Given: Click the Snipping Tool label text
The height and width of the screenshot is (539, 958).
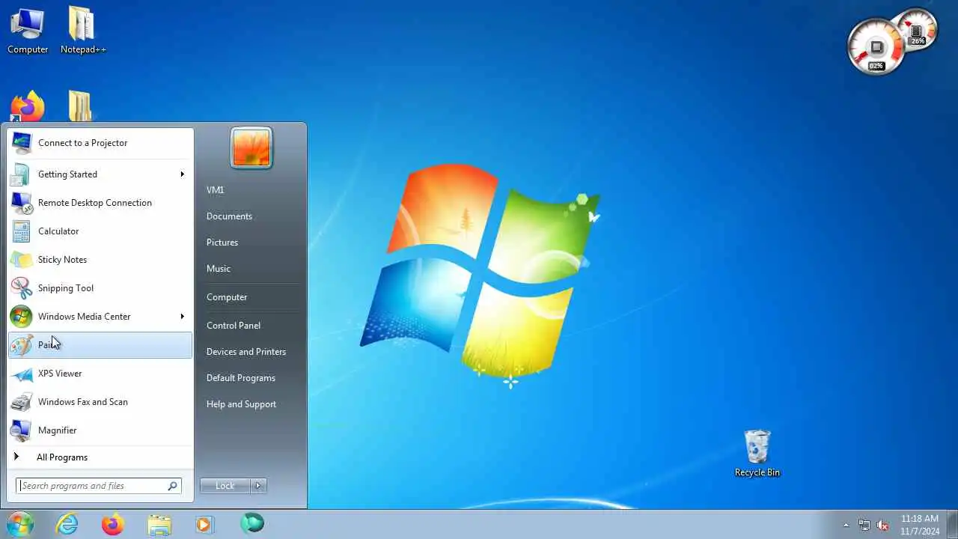Looking at the screenshot, I should [66, 288].
